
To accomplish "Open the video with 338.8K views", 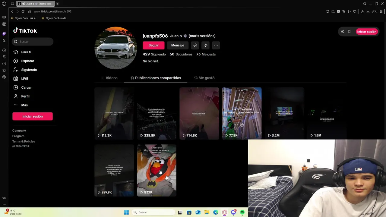I will pos(157,113).
